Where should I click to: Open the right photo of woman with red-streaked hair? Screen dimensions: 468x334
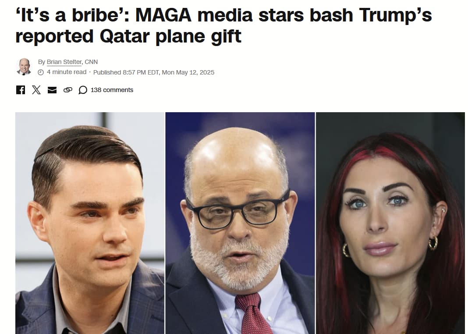coord(390,223)
